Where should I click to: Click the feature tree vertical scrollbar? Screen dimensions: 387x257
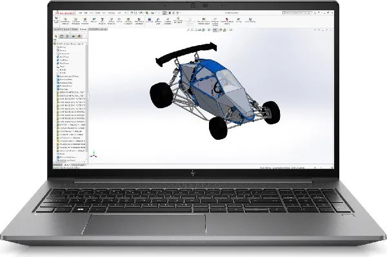point(86,102)
